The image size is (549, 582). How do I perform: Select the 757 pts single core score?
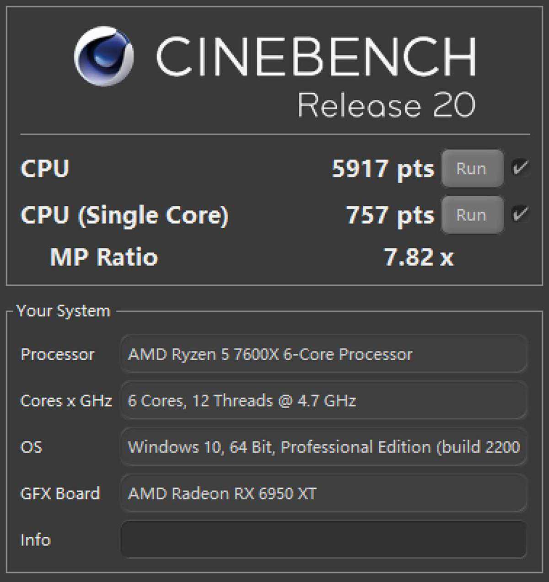click(x=390, y=215)
